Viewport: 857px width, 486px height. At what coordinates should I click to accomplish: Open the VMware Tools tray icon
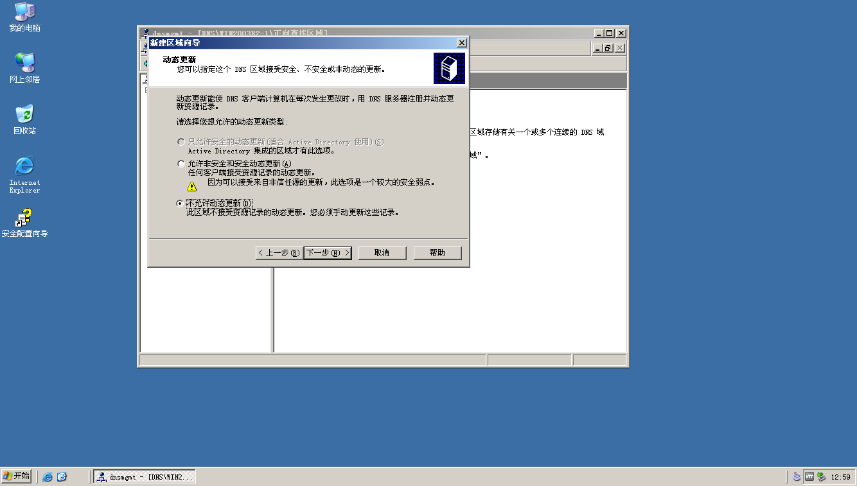pyautogui.click(x=809, y=477)
